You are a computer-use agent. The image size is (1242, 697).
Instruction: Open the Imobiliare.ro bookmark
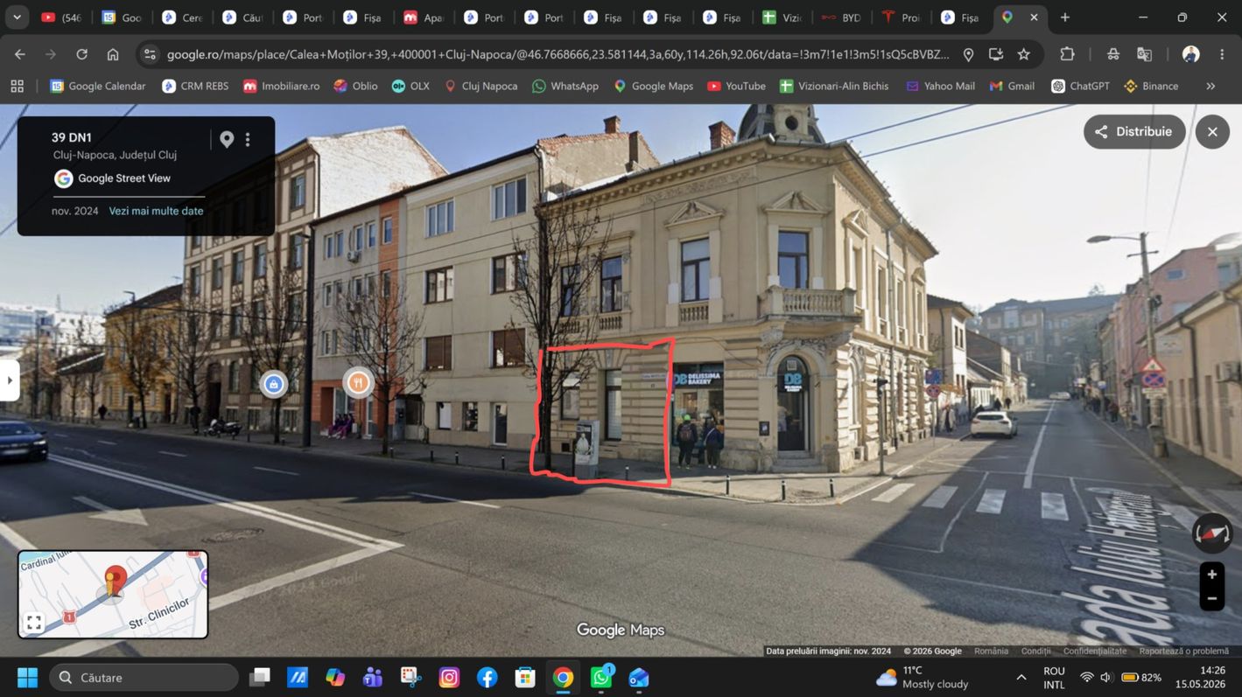pyautogui.click(x=281, y=86)
